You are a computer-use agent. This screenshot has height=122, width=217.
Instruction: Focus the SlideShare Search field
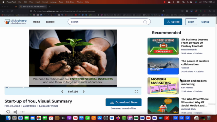[109, 22]
